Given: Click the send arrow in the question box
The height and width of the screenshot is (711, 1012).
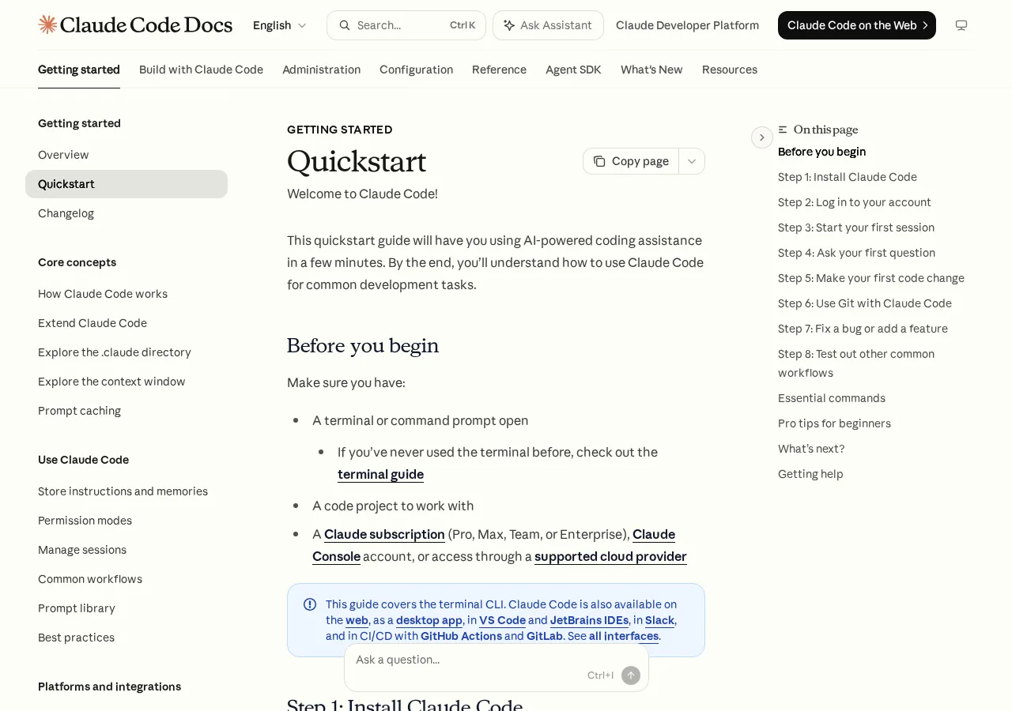Looking at the screenshot, I should pyautogui.click(x=631, y=675).
